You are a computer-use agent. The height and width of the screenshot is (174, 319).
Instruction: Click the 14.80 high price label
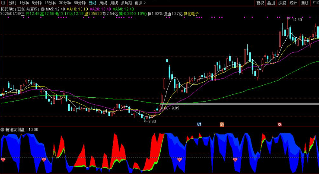(297, 20)
